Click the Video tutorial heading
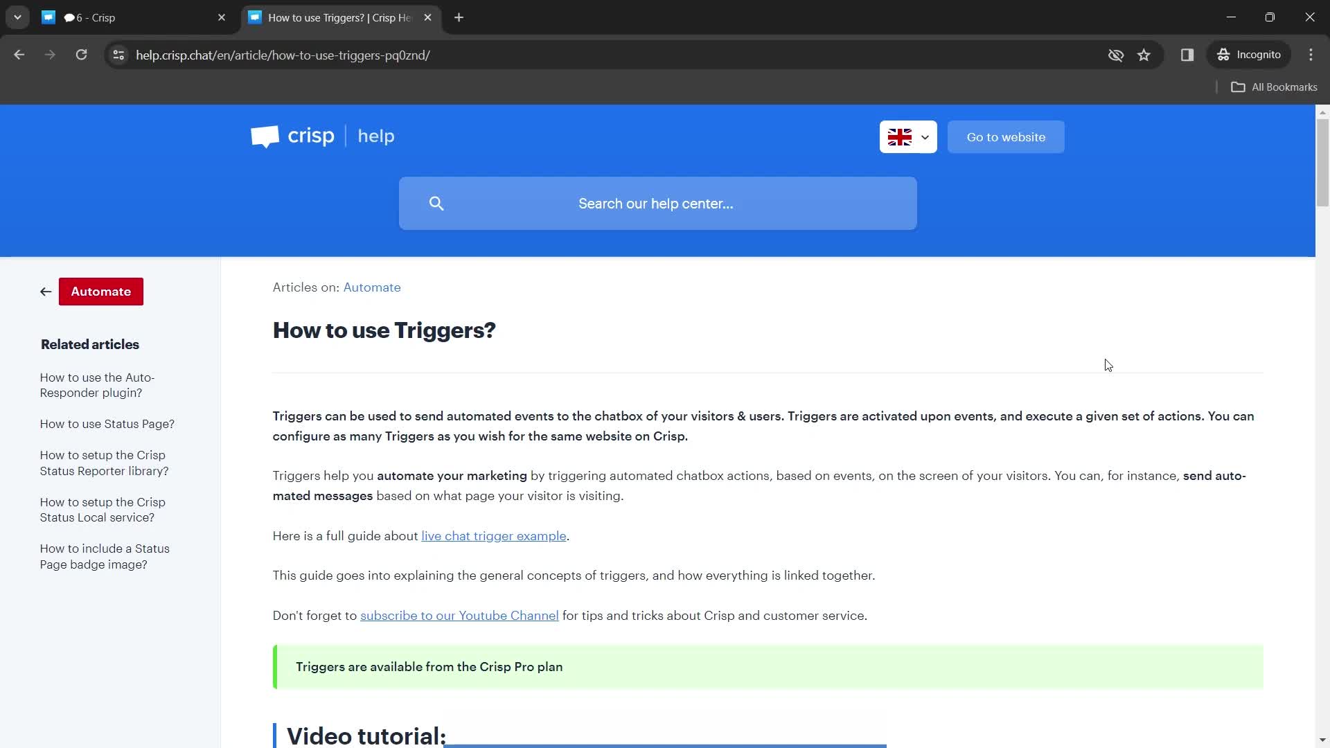This screenshot has height=748, width=1330. coord(366,736)
